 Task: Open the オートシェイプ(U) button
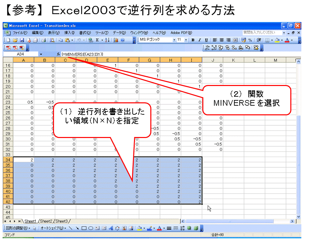pyautogui.click(x=53, y=228)
